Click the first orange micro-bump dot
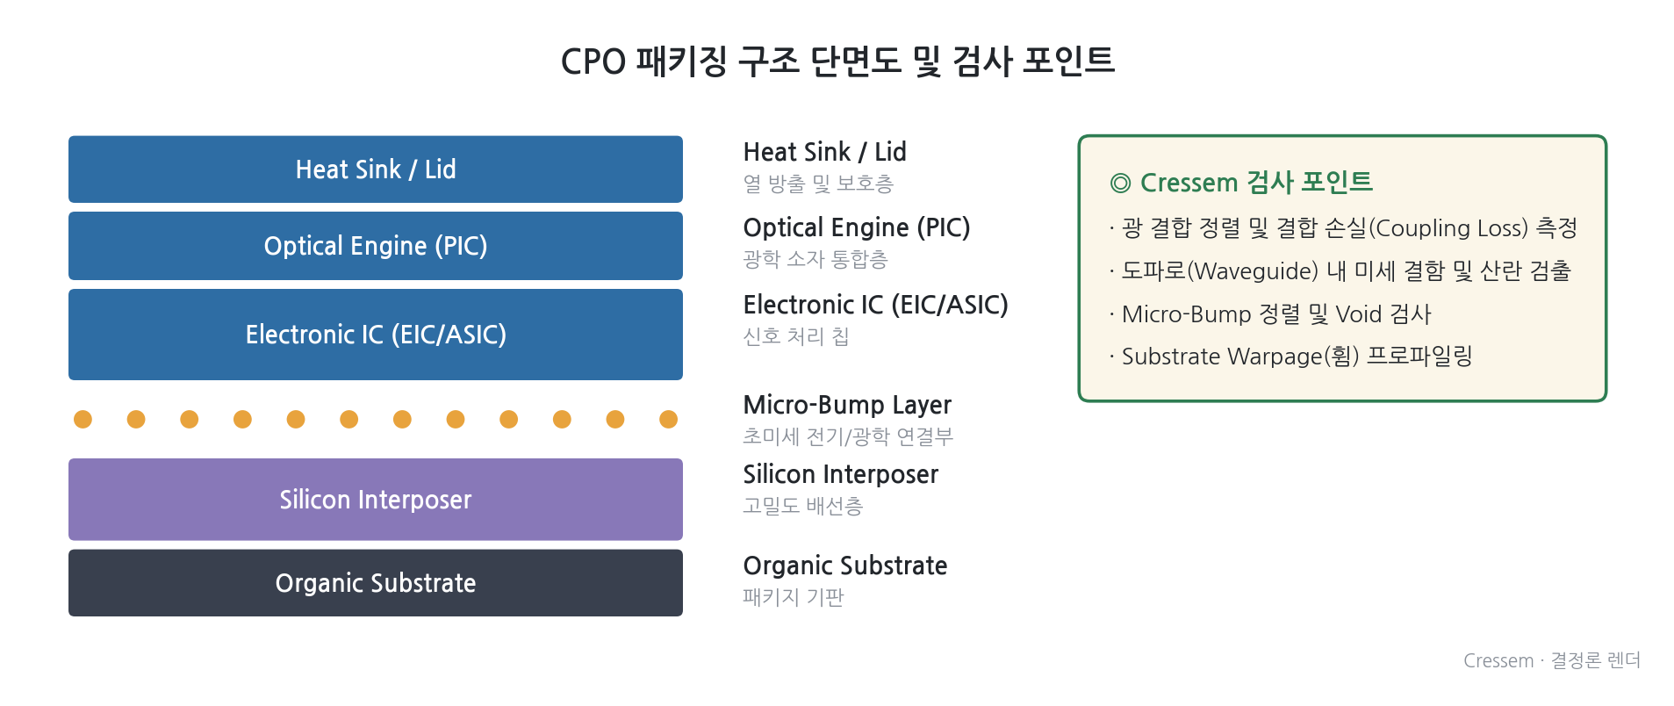The height and width of the screenshot is (706, 1674). point(83,419)
